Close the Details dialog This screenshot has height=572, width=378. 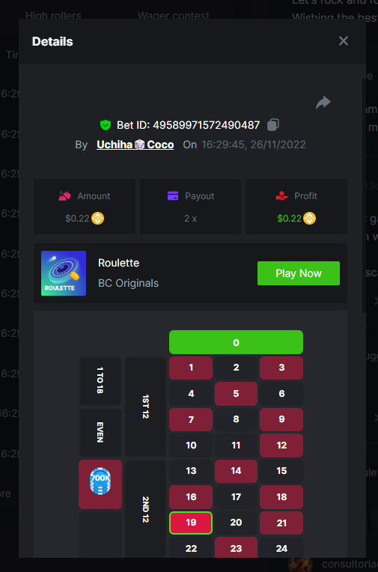(x=344, y=41)
